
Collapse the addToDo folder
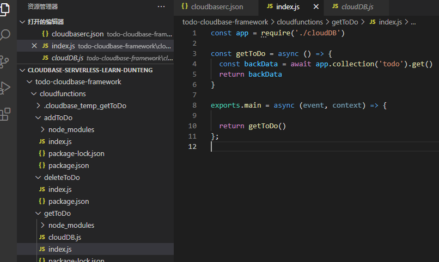(x=38, y=118)
